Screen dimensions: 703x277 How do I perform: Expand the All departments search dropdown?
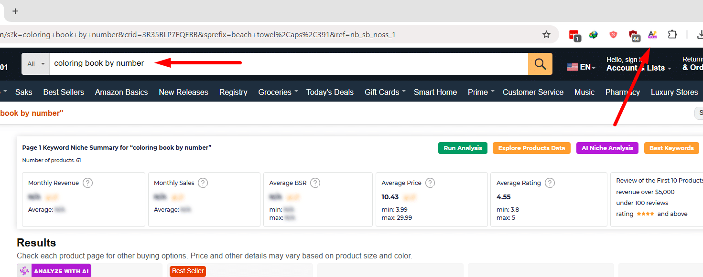coord(35,64)
